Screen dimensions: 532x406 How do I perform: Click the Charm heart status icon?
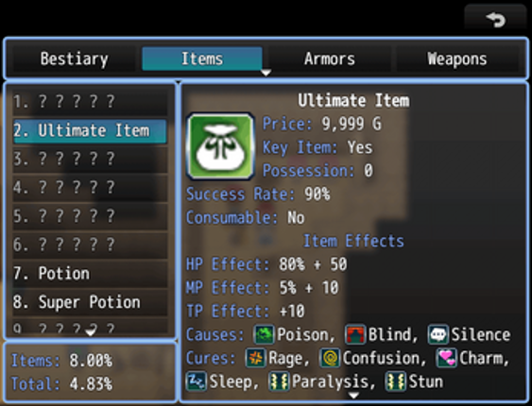[447, 358]
